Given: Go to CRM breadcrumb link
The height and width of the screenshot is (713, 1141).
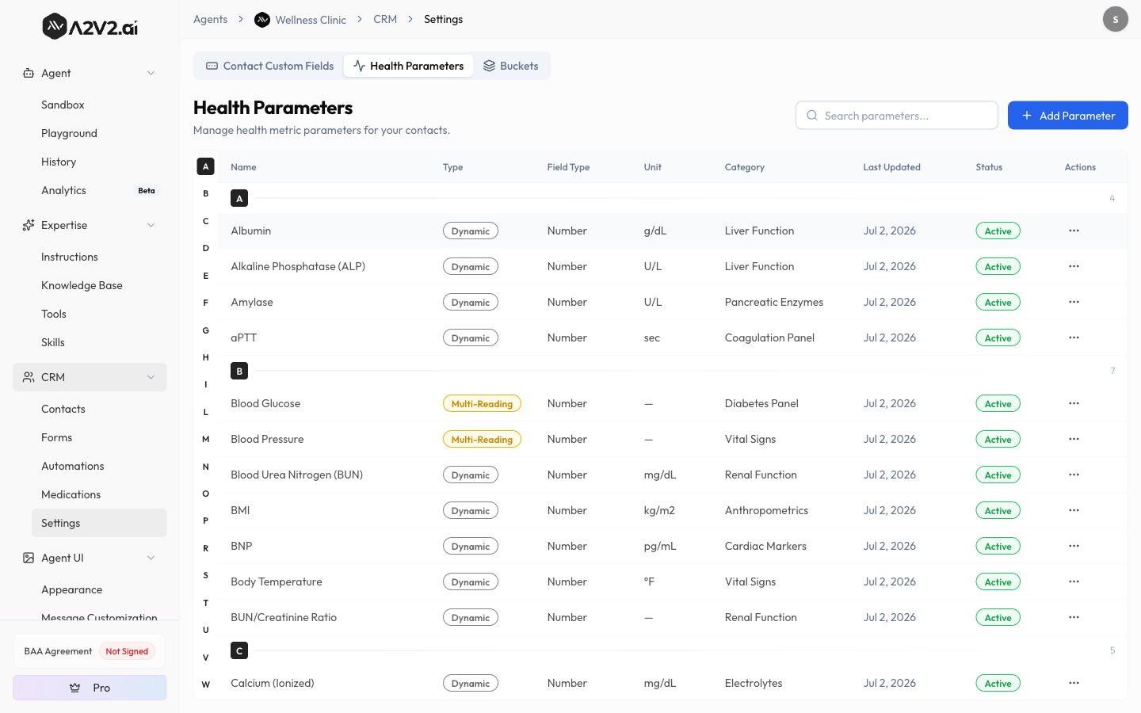Looking at the screenshot, I should (x=385, y=19).
